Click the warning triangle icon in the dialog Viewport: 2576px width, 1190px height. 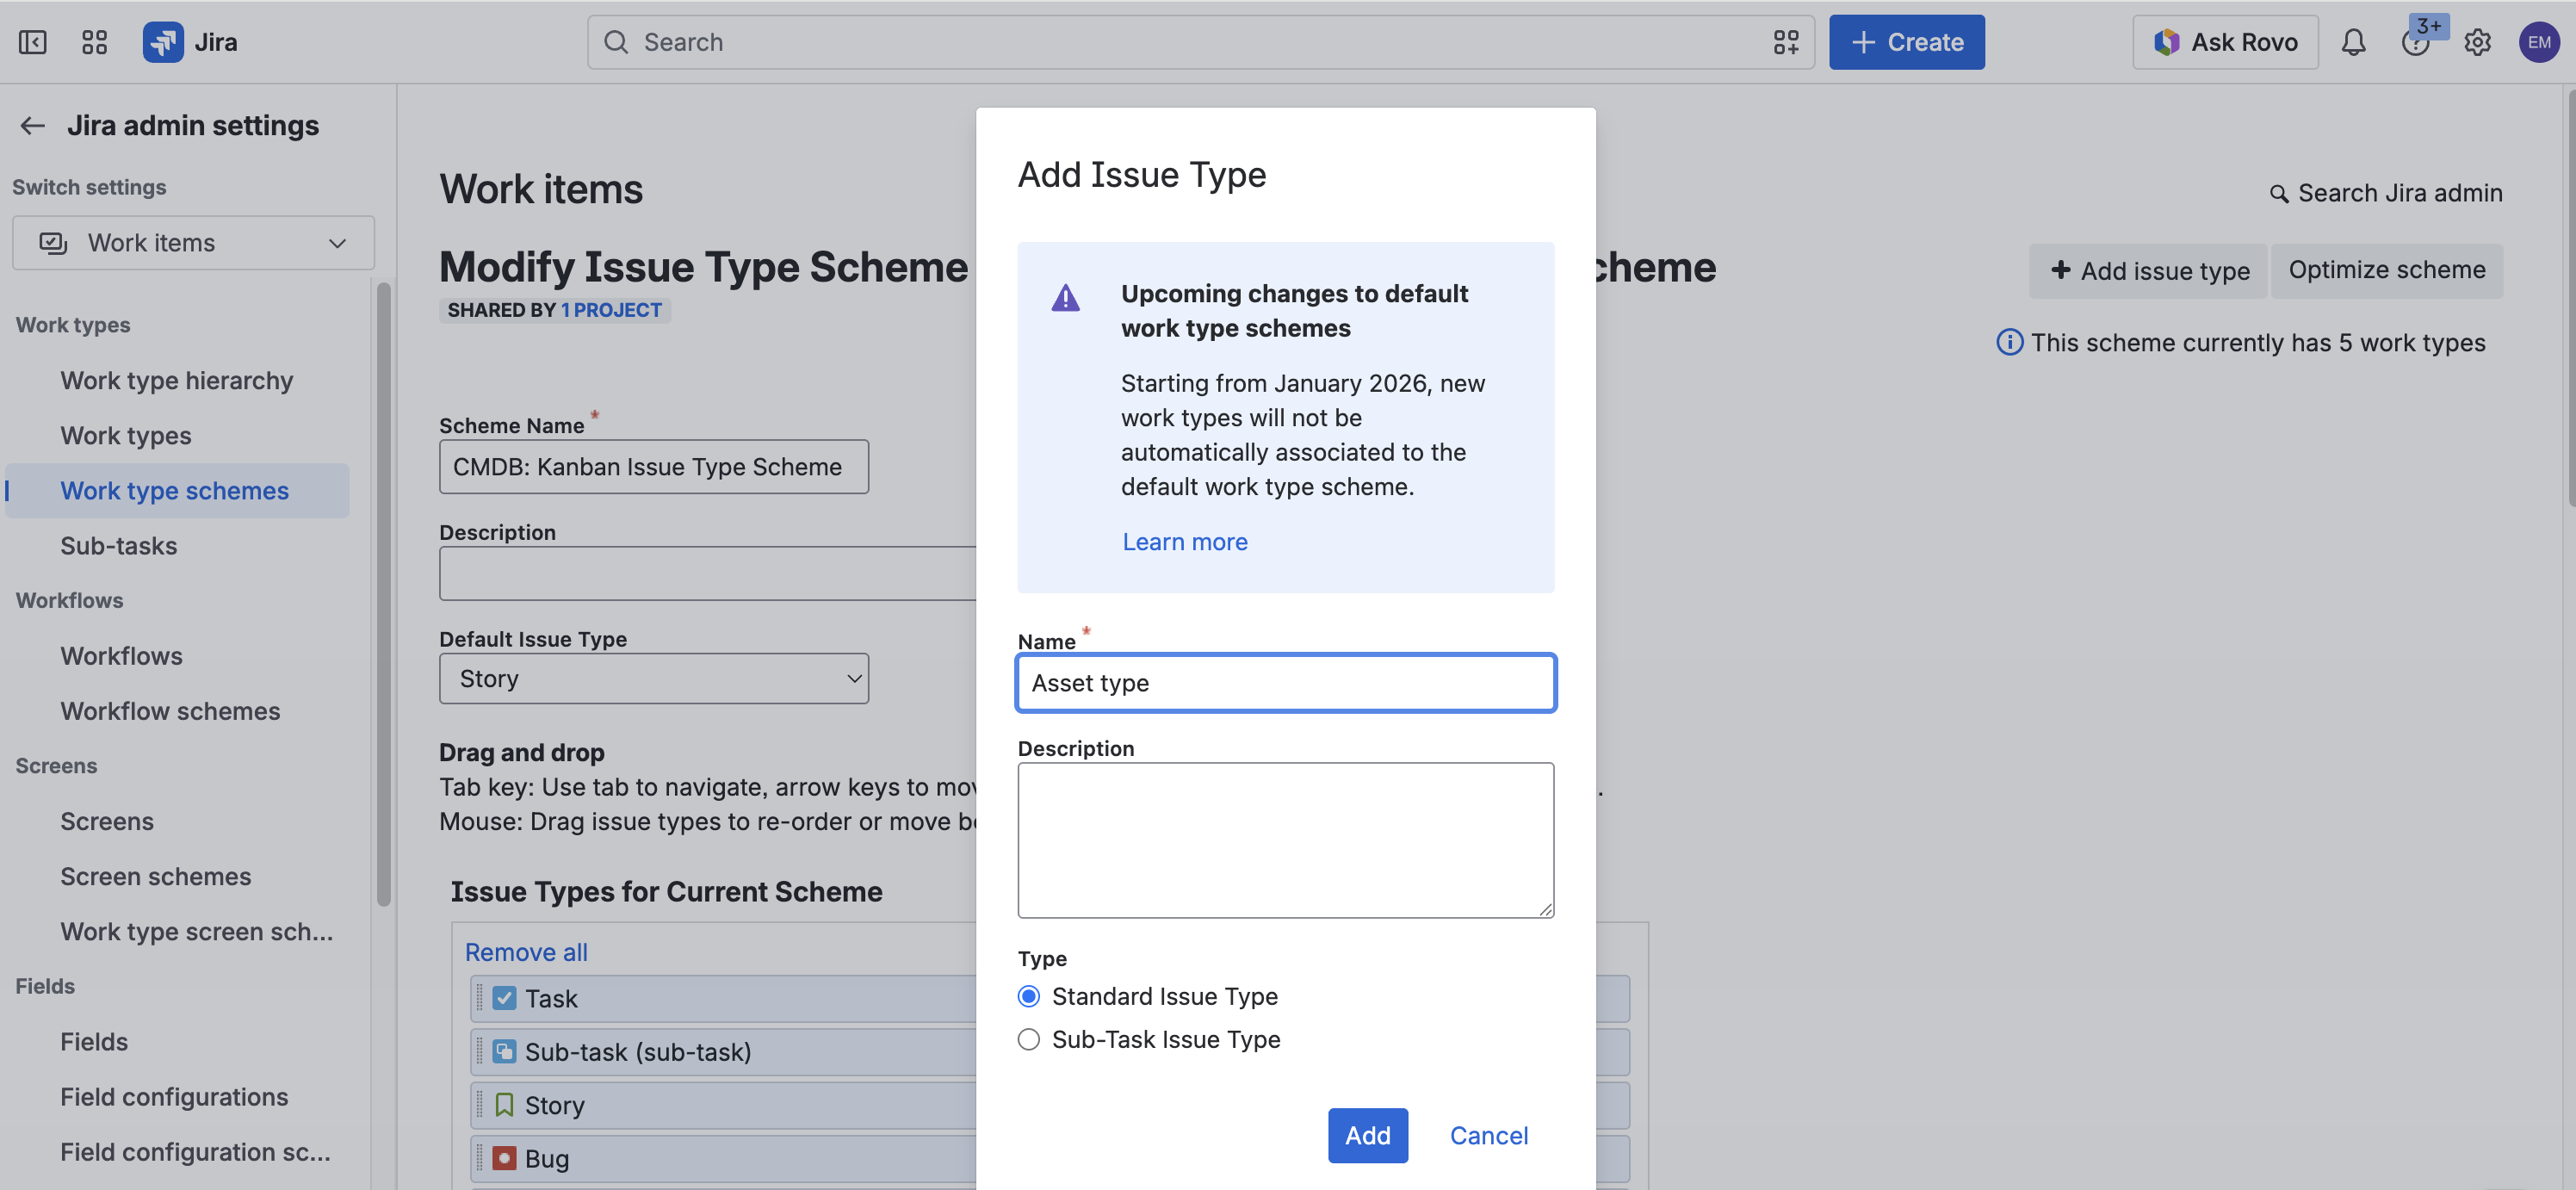1065,298
